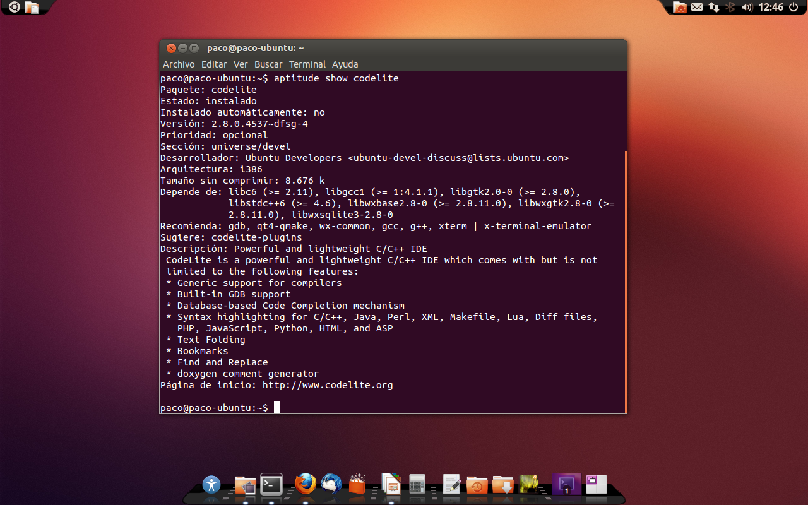This screenshot has width=808, height=505.
Task: Open the file manager folder icon in dock
Action: 245,484
